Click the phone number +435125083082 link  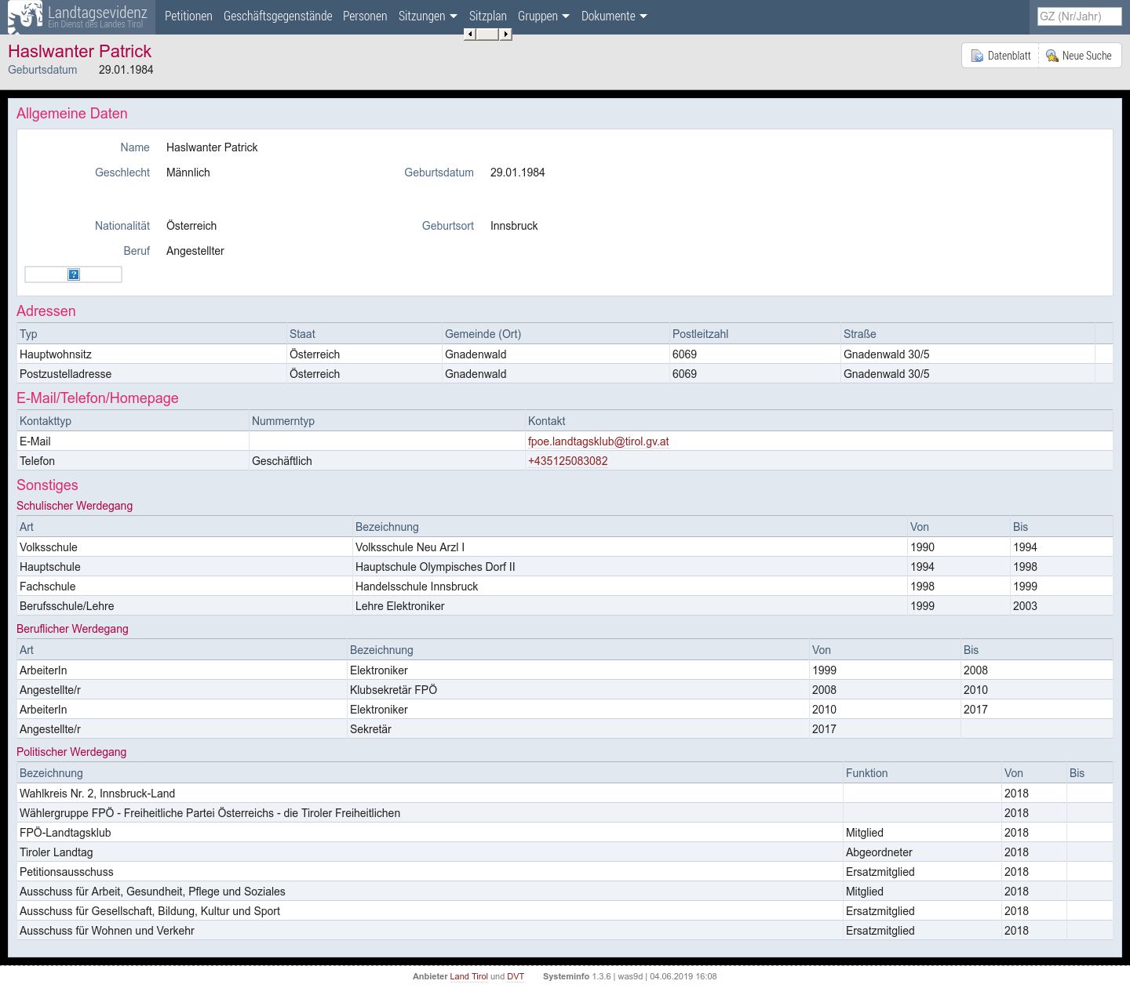click(567, 461)
